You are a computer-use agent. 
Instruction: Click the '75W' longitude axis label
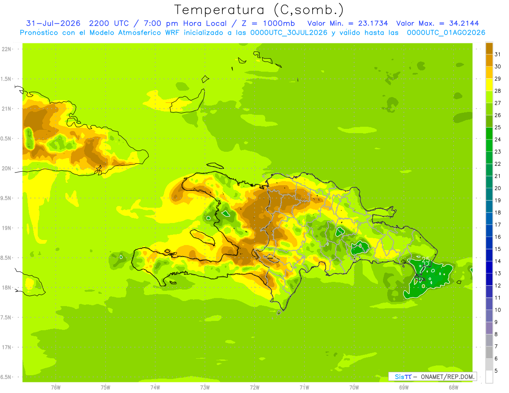pos(105,387)
